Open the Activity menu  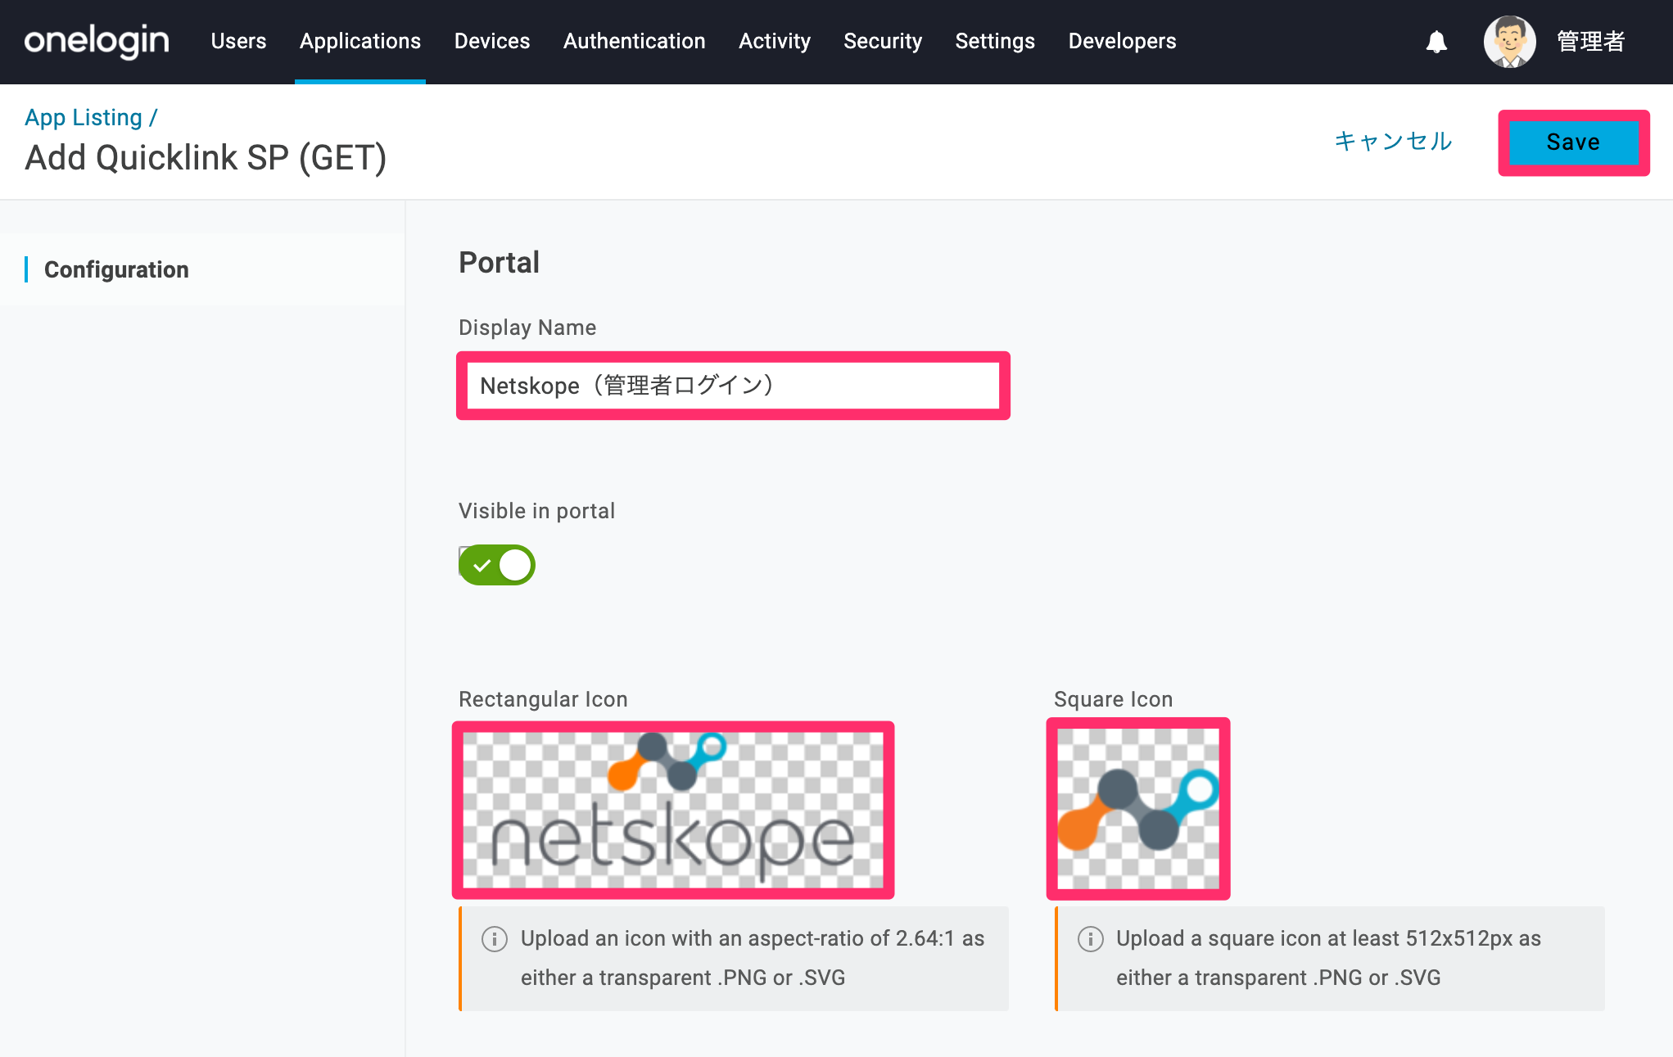coord(775,41)
